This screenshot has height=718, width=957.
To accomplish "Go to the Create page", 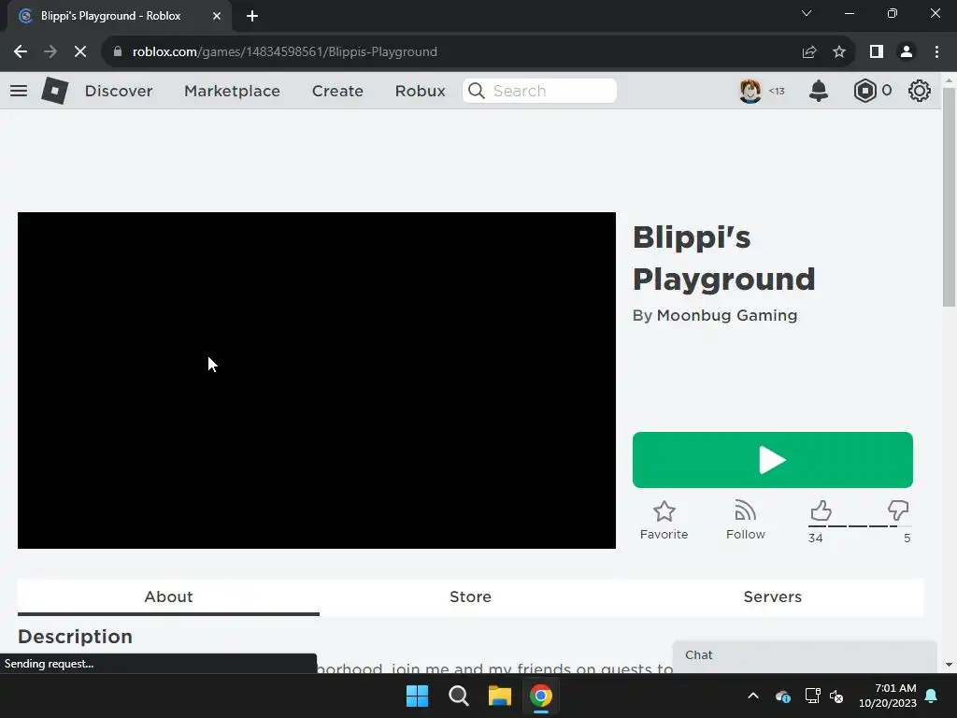I will 337,91.
